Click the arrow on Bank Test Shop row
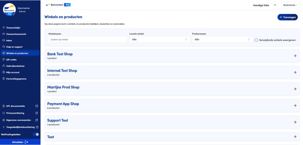This screenshot has width=303, height=145. [x=295, y=56]
